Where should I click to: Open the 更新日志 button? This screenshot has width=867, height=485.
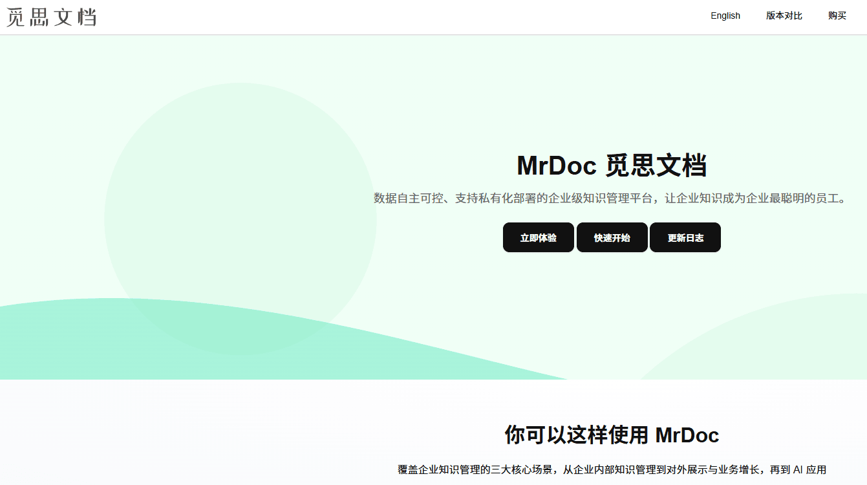[x=685, y=237]
